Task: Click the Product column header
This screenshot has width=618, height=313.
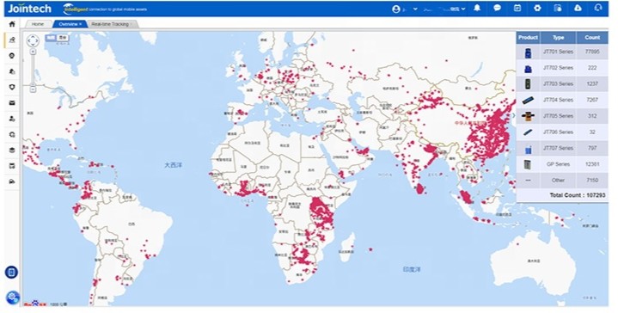Action: [528, 38]
